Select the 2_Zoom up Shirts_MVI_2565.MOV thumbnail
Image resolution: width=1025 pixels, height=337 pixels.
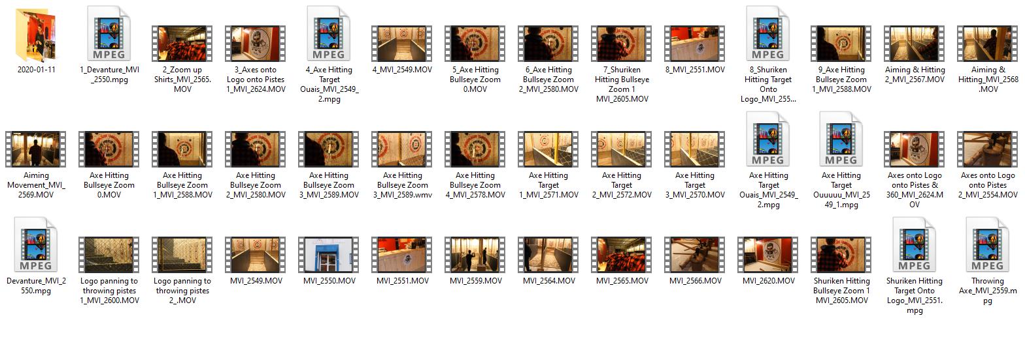coord(182,44)
